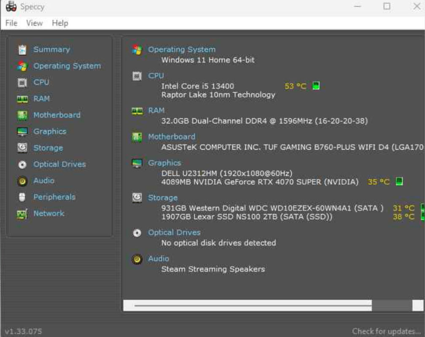The height and width of the screenshot is (337, 425).
Task: Click the scrollbar track right of the thumb
Action: point(392,305)
